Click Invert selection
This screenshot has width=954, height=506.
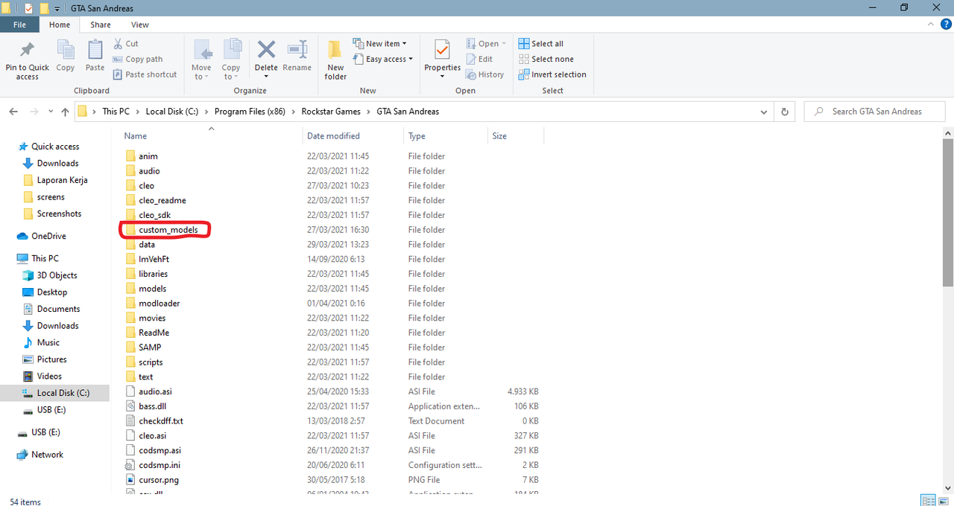[x=552, y=74]
